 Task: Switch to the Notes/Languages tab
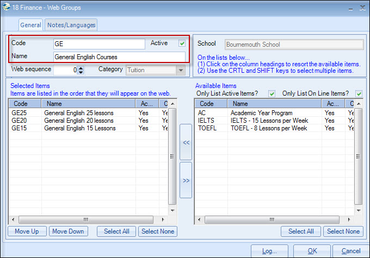[71, 25]
